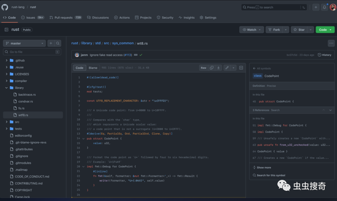Expand the .github folder
Image resolution: width=337 pixels, height=201 pixels.
point(6,61)
